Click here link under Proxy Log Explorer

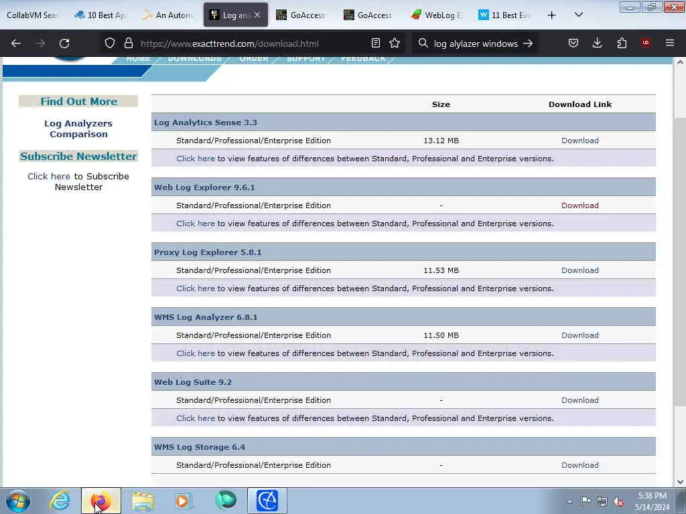195,288
